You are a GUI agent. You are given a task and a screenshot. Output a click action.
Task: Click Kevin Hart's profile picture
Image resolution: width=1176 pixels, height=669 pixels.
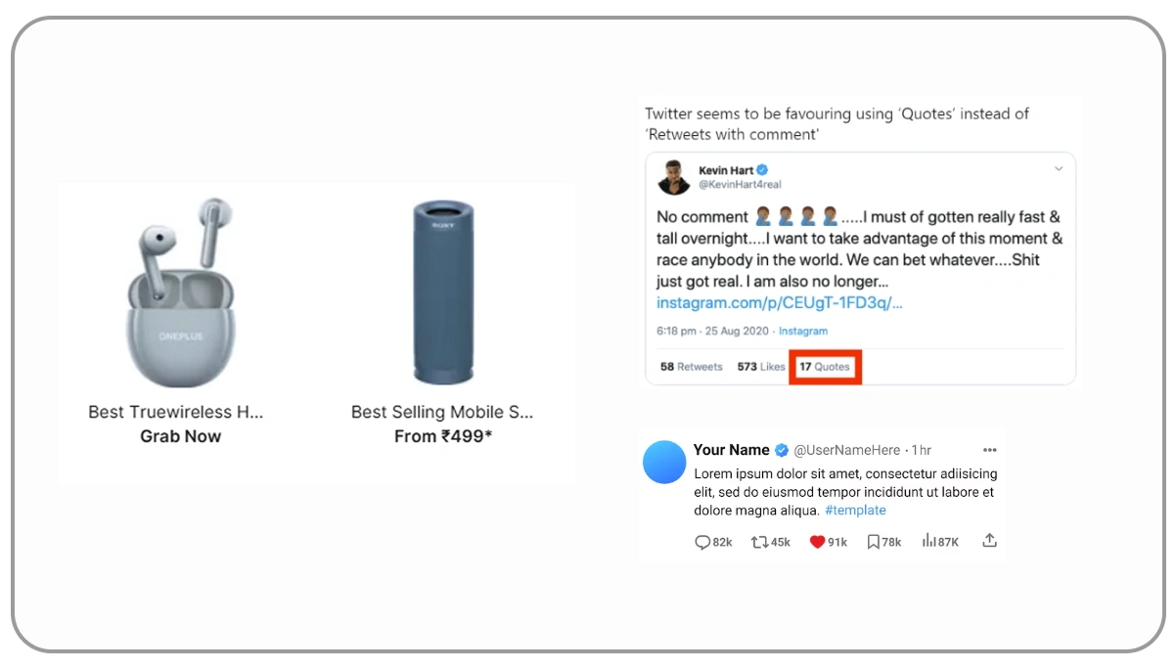point(674,176)
